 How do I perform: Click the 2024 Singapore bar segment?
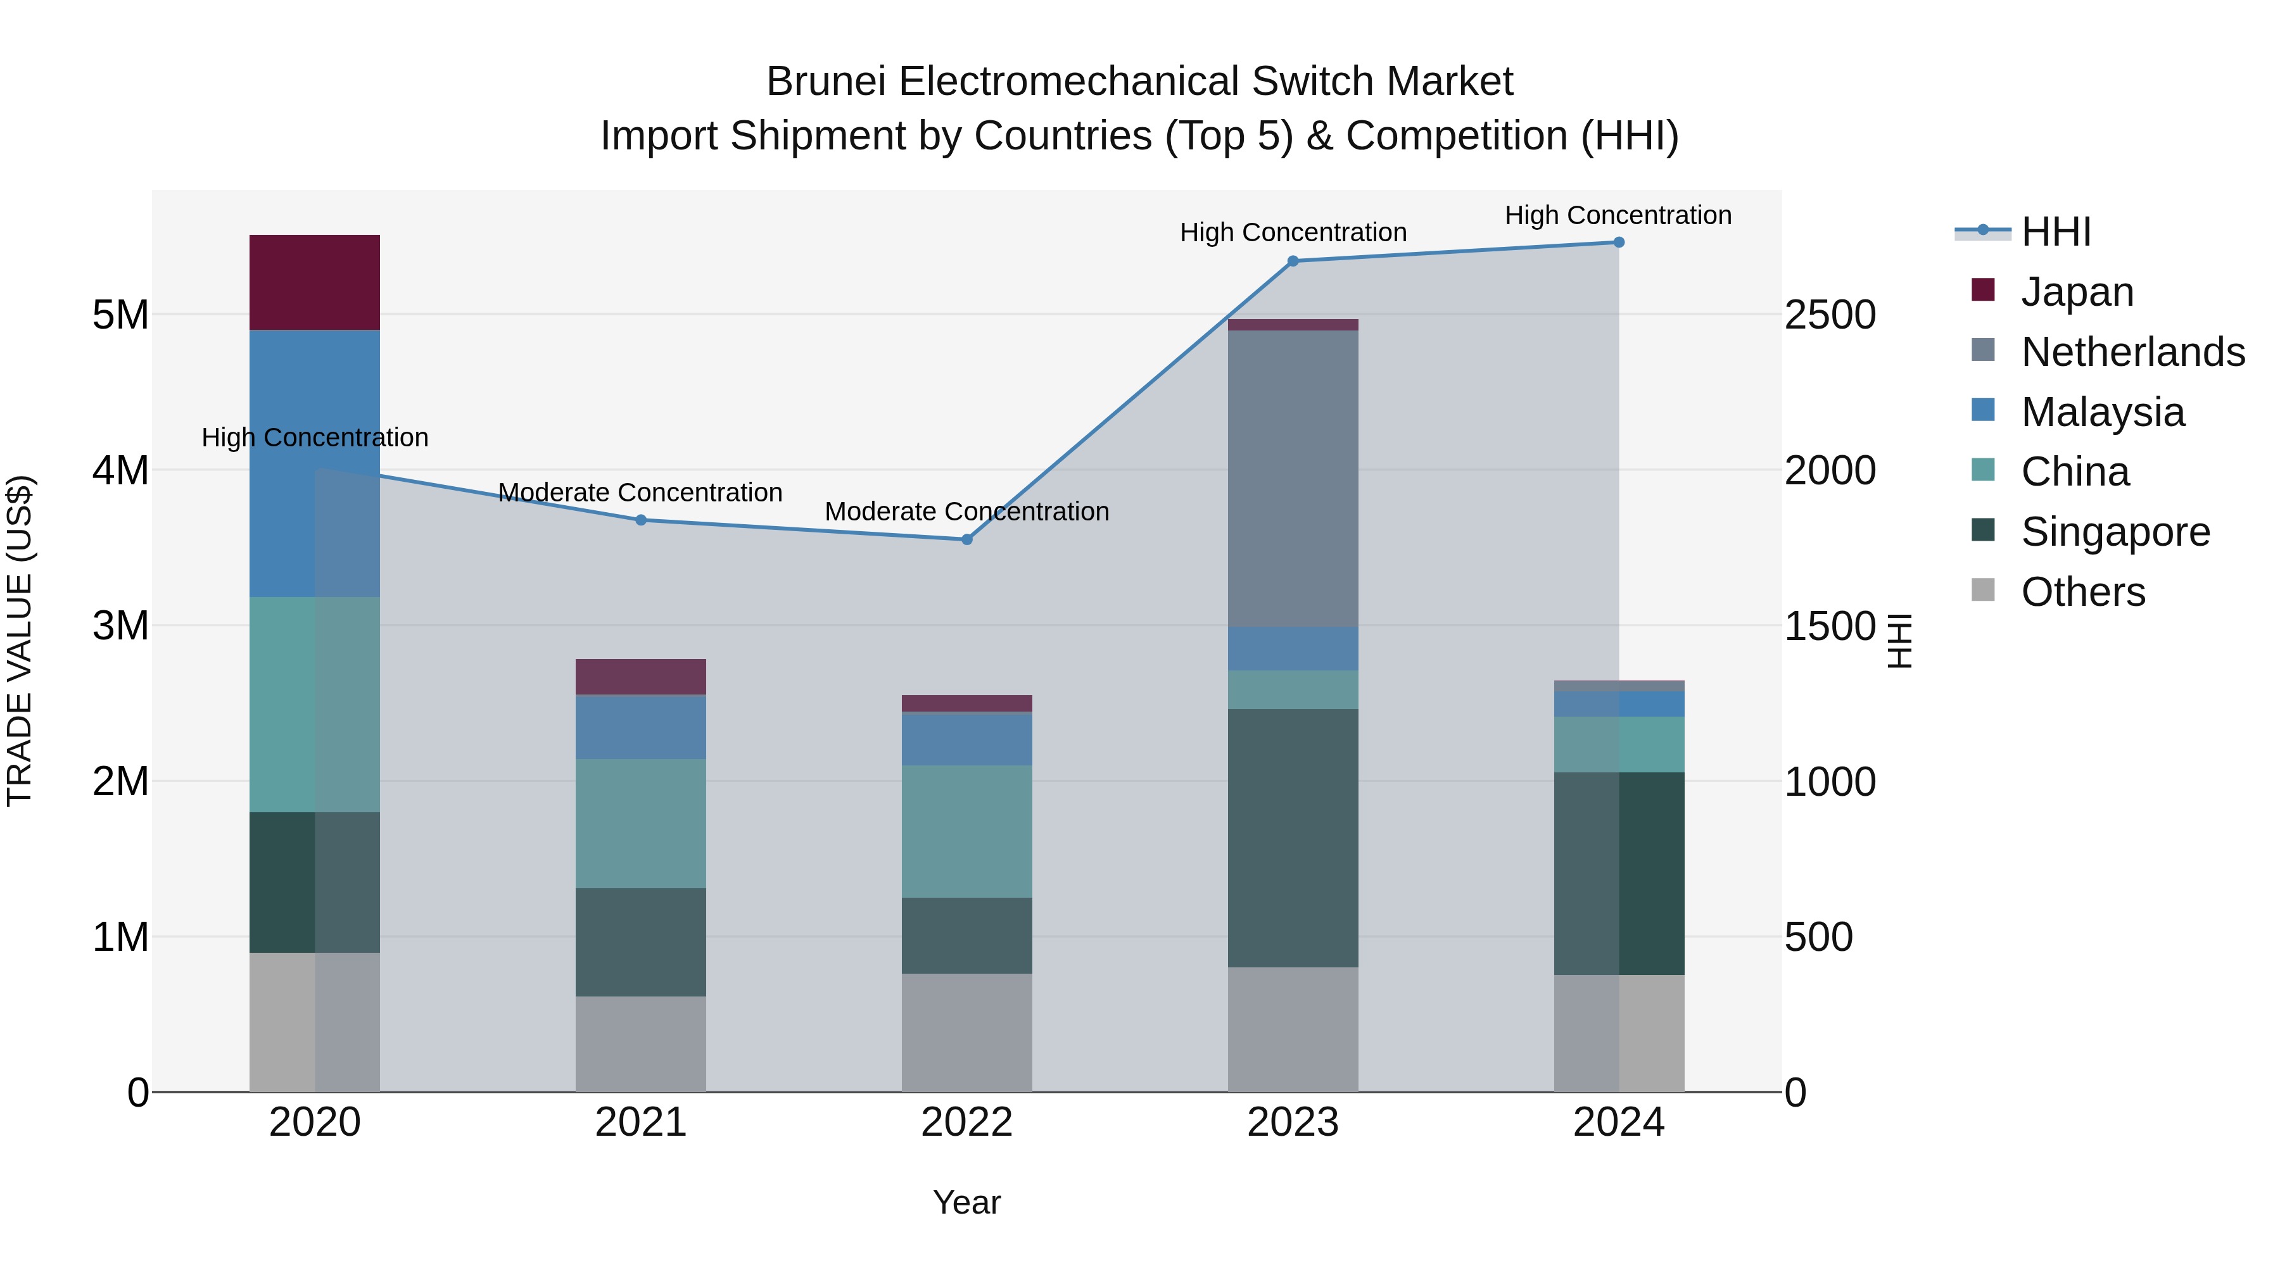pyautogui.click(x=1619, y=874)
